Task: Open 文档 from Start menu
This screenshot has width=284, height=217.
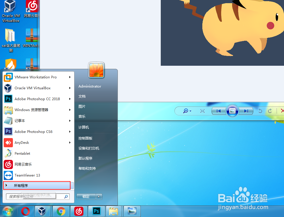Action: 82,96
